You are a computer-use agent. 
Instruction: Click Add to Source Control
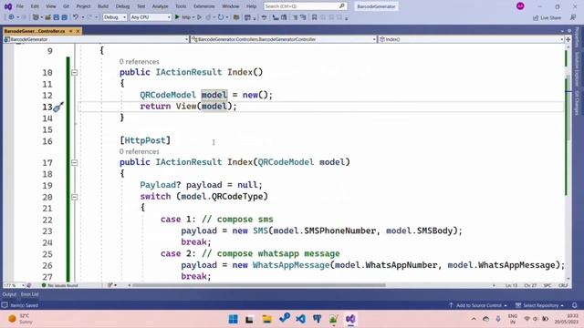coord(478,305)
